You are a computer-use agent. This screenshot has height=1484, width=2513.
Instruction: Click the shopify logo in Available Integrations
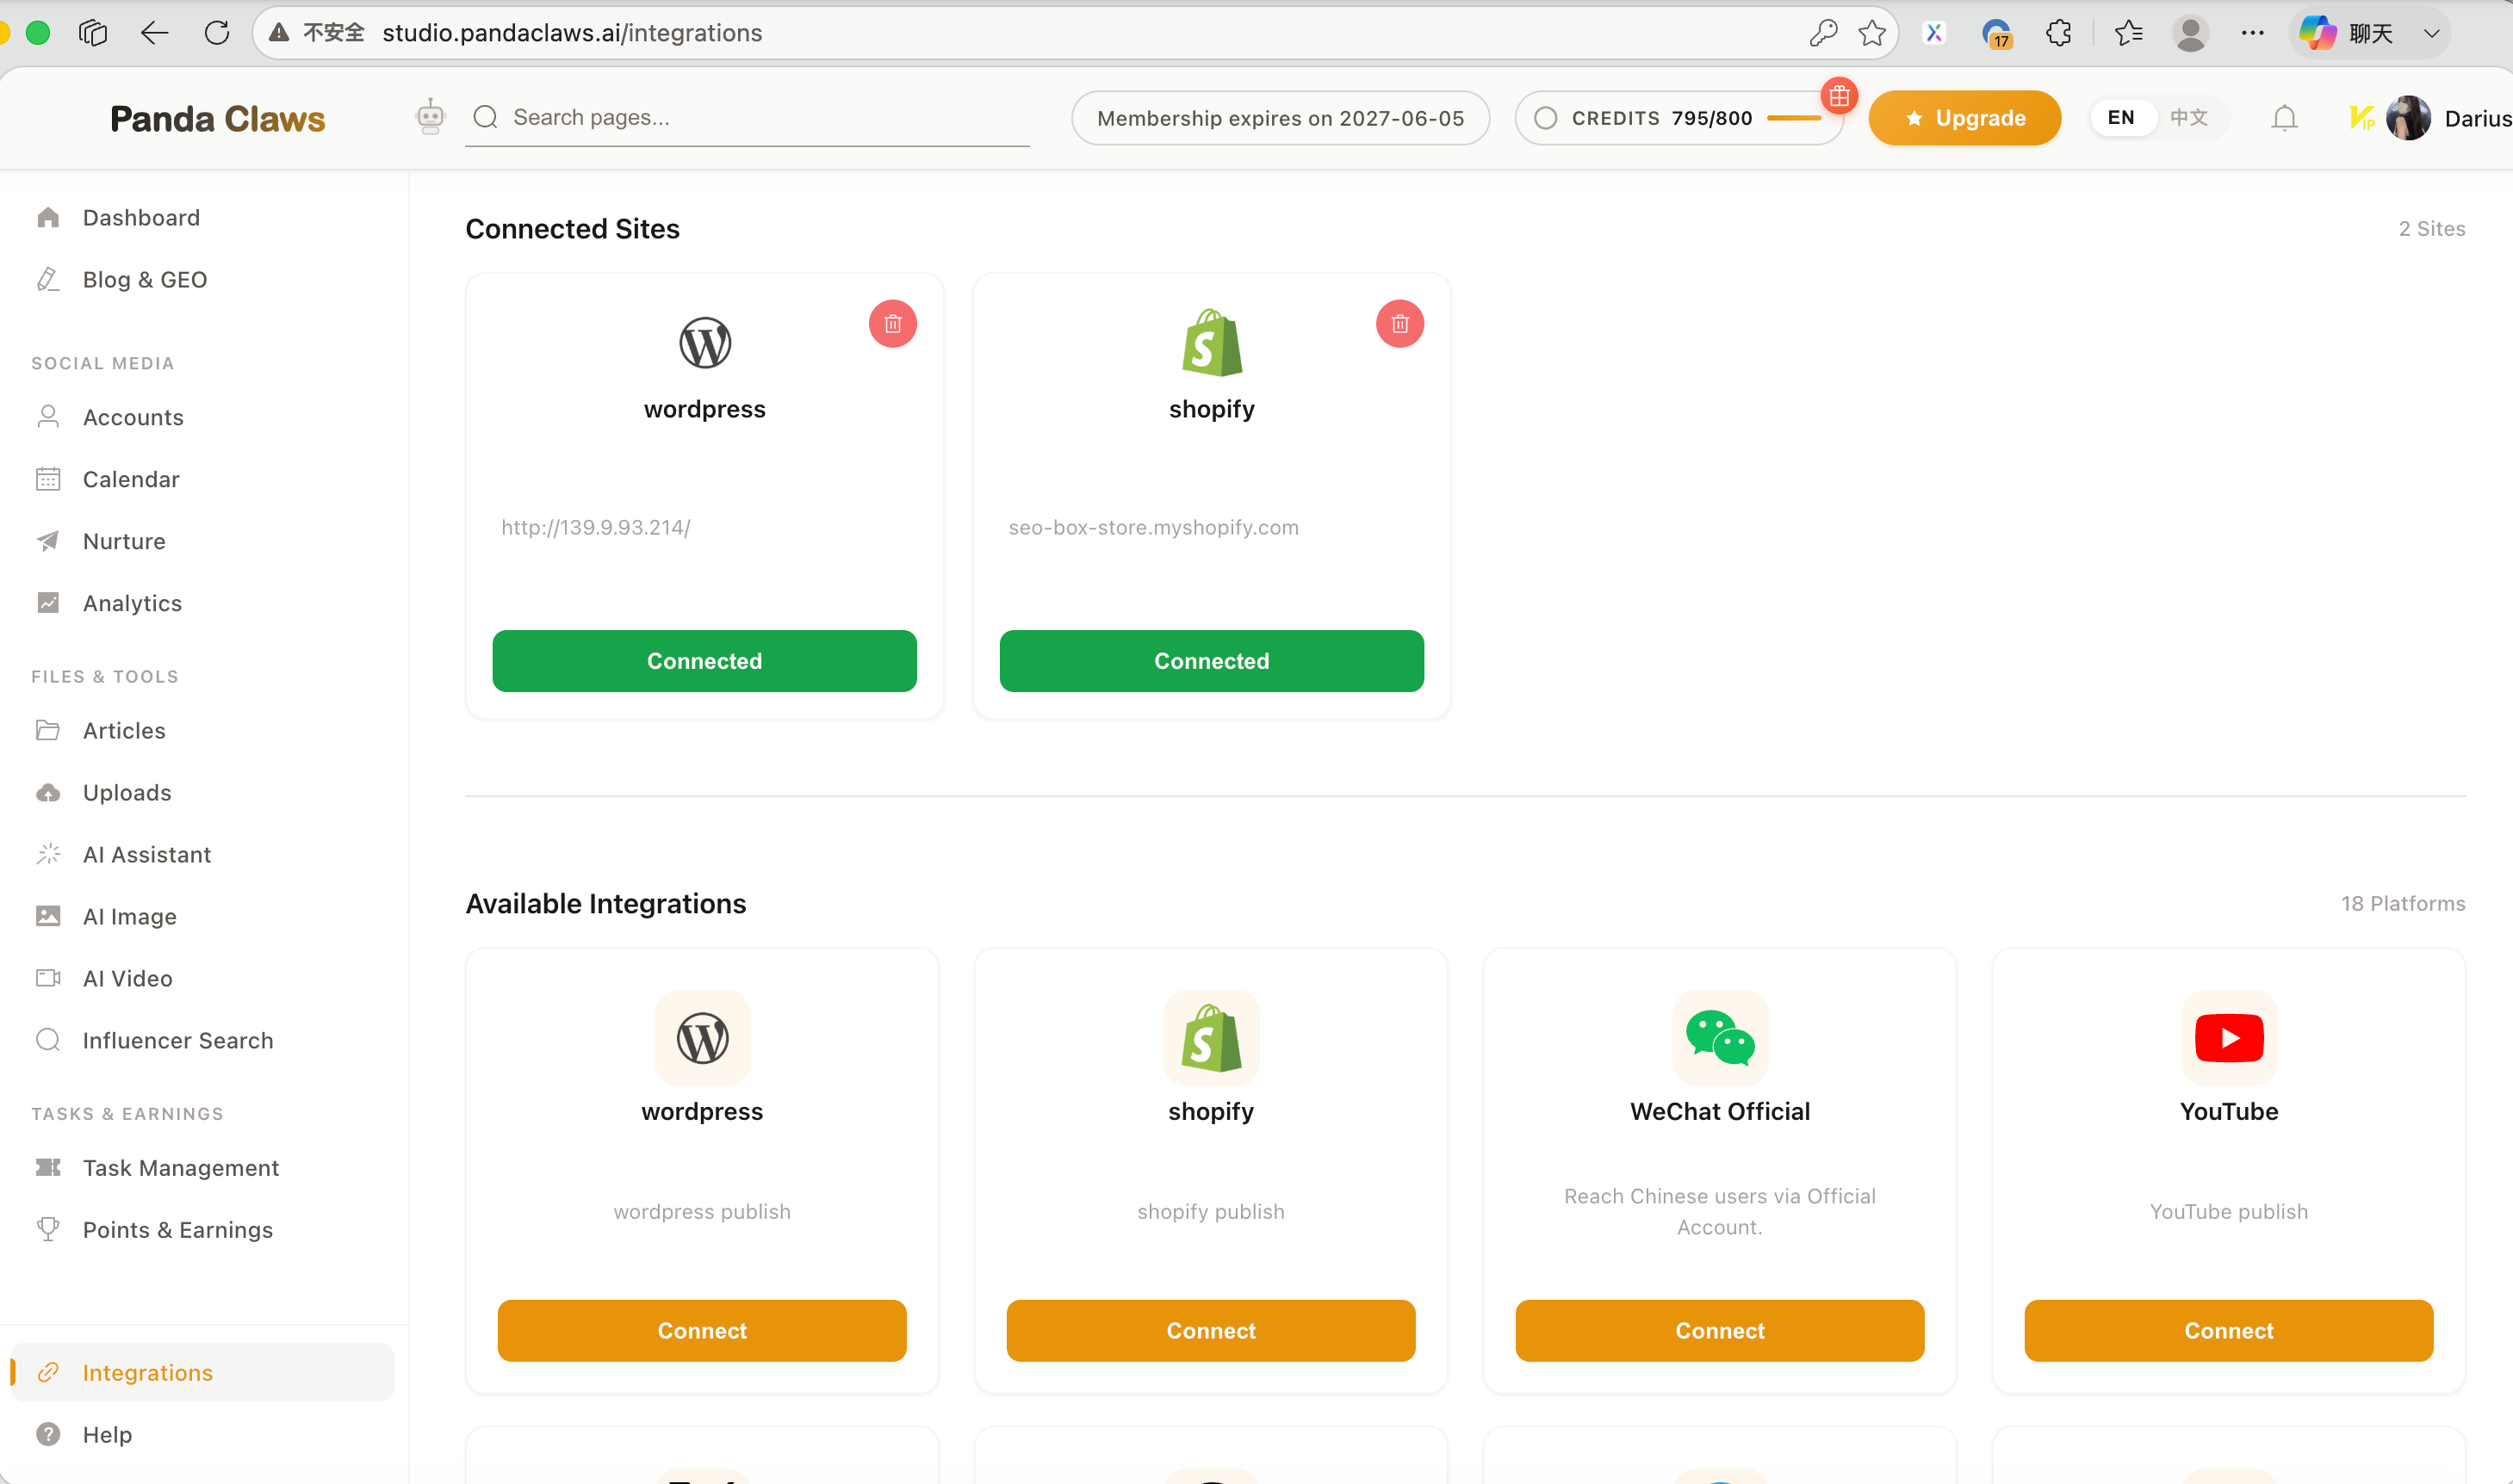click(x=1211, y=1038)
